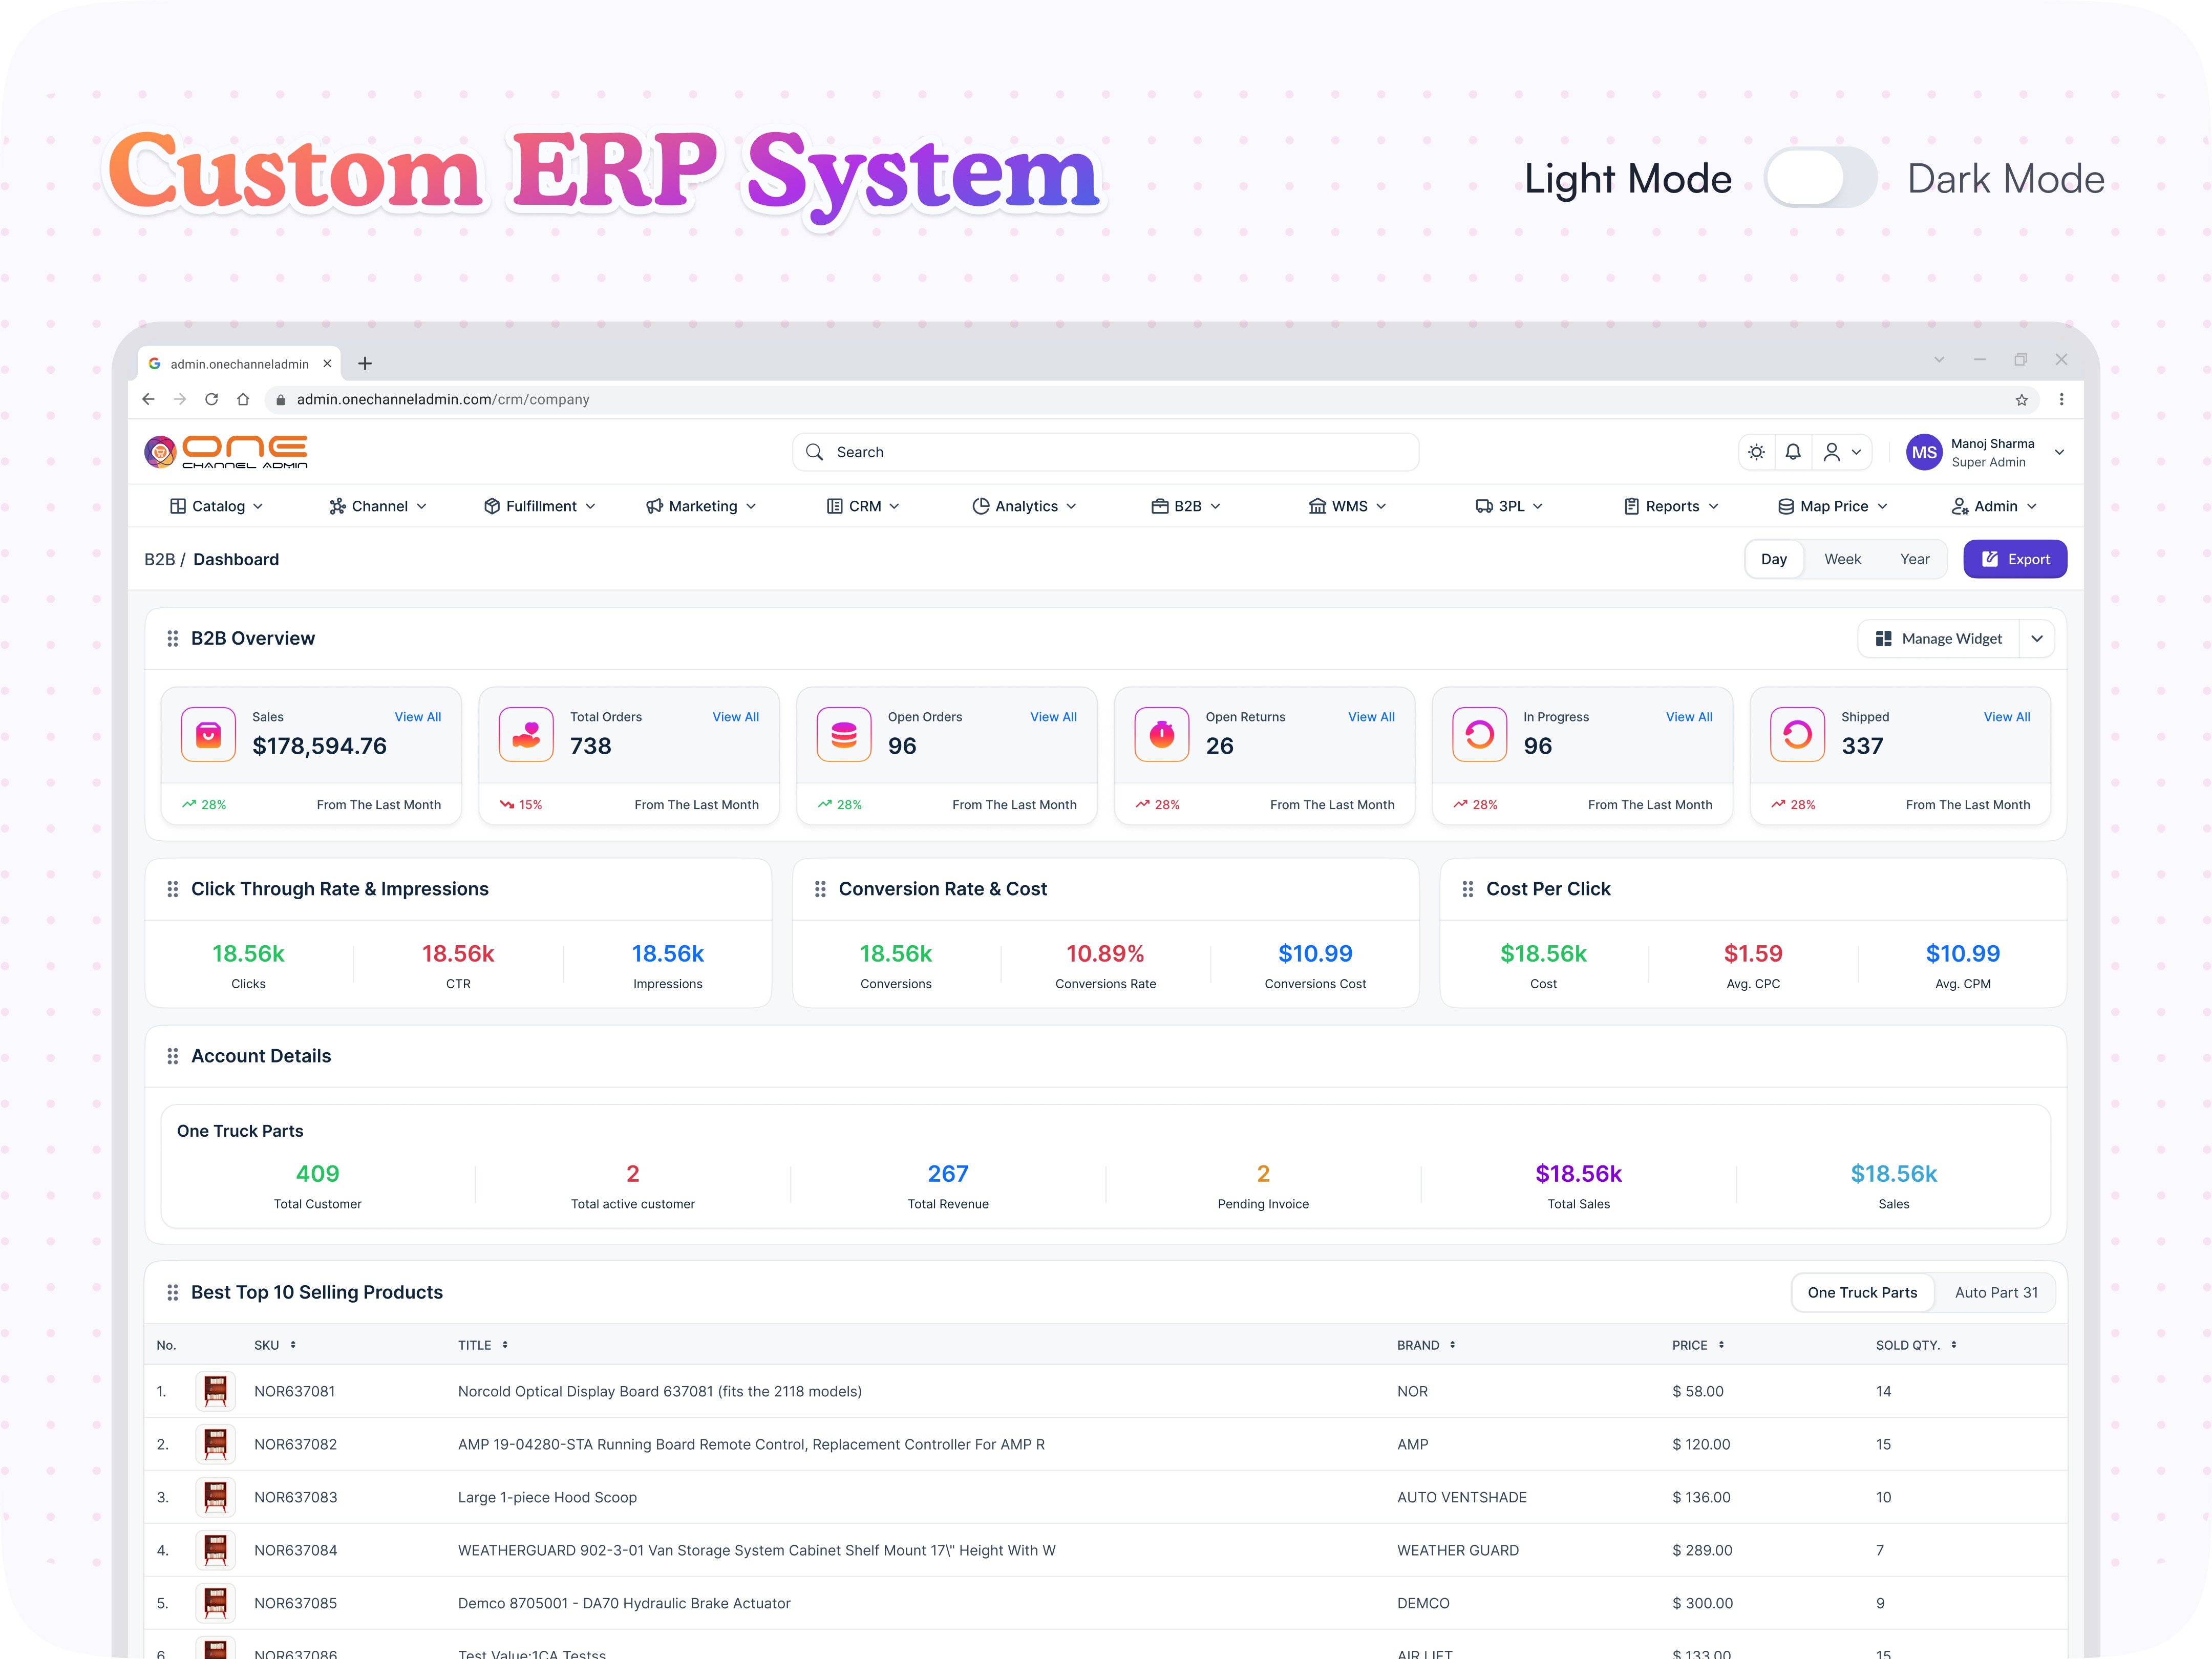This screenshot has height=1659, width=2212.
Task: Click the B2B Overview drag handle
Action: click(172, 639)
